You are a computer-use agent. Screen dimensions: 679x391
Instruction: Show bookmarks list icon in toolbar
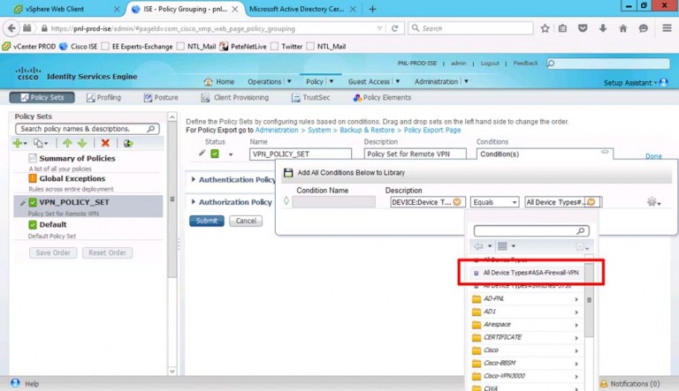(562, 28)
